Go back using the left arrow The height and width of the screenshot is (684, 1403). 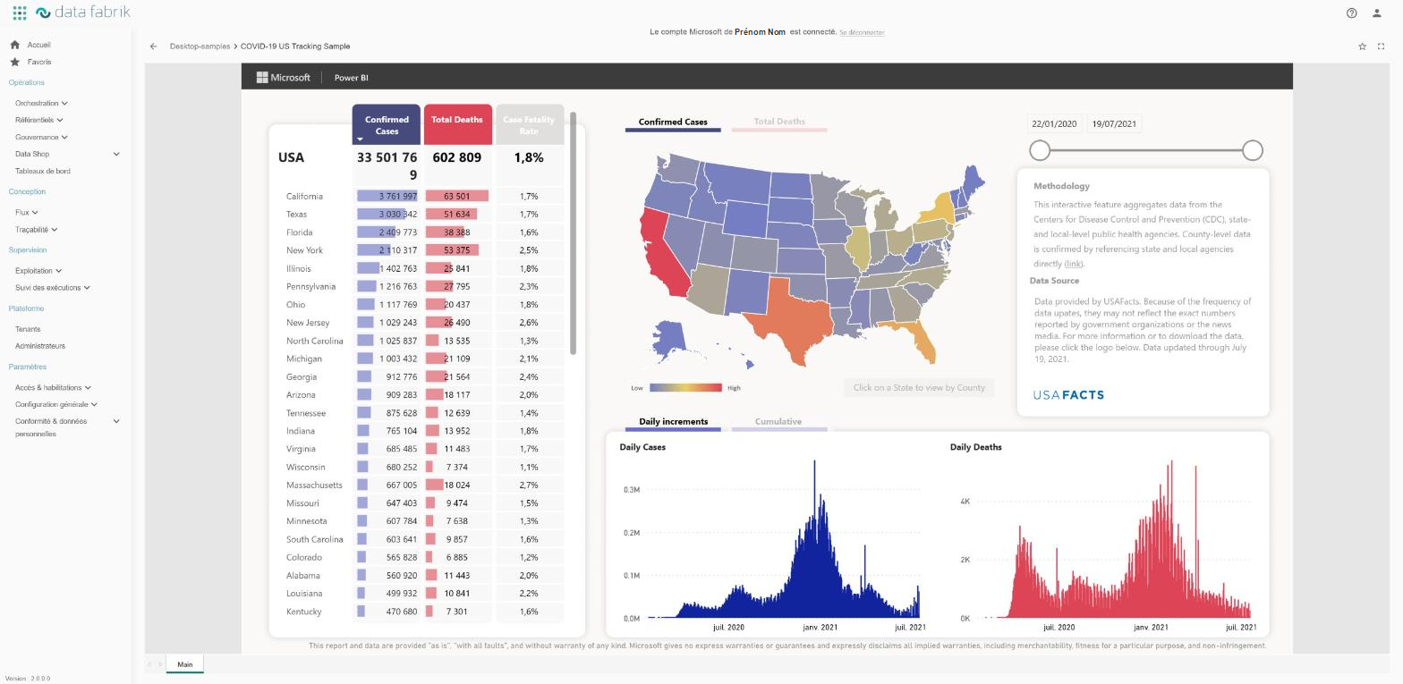(154, 46)
